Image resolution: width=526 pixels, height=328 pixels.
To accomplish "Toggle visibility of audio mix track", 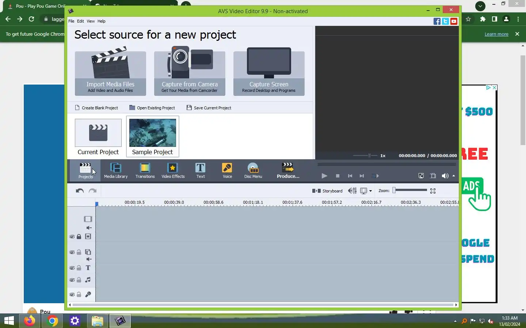I will tap(72, 280).
